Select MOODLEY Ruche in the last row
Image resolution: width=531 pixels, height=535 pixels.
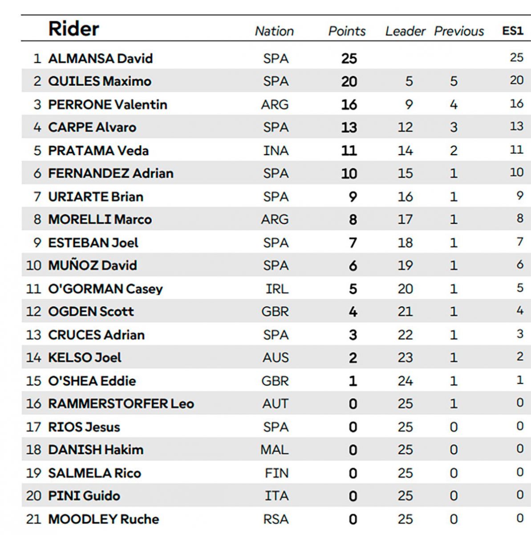pos(103,519)
